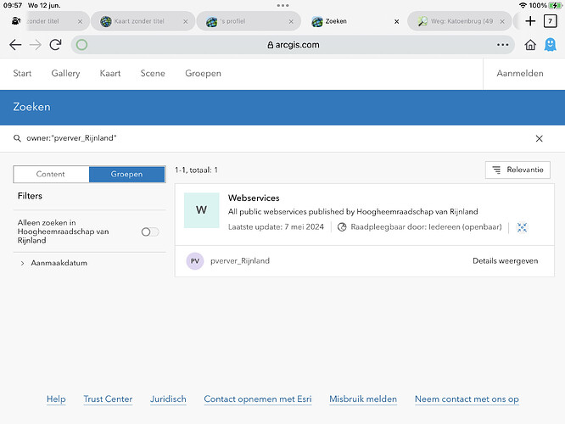This screenshot has height=424, width=565.
Task: Clear the search query with X
Action: pos(539,138)
